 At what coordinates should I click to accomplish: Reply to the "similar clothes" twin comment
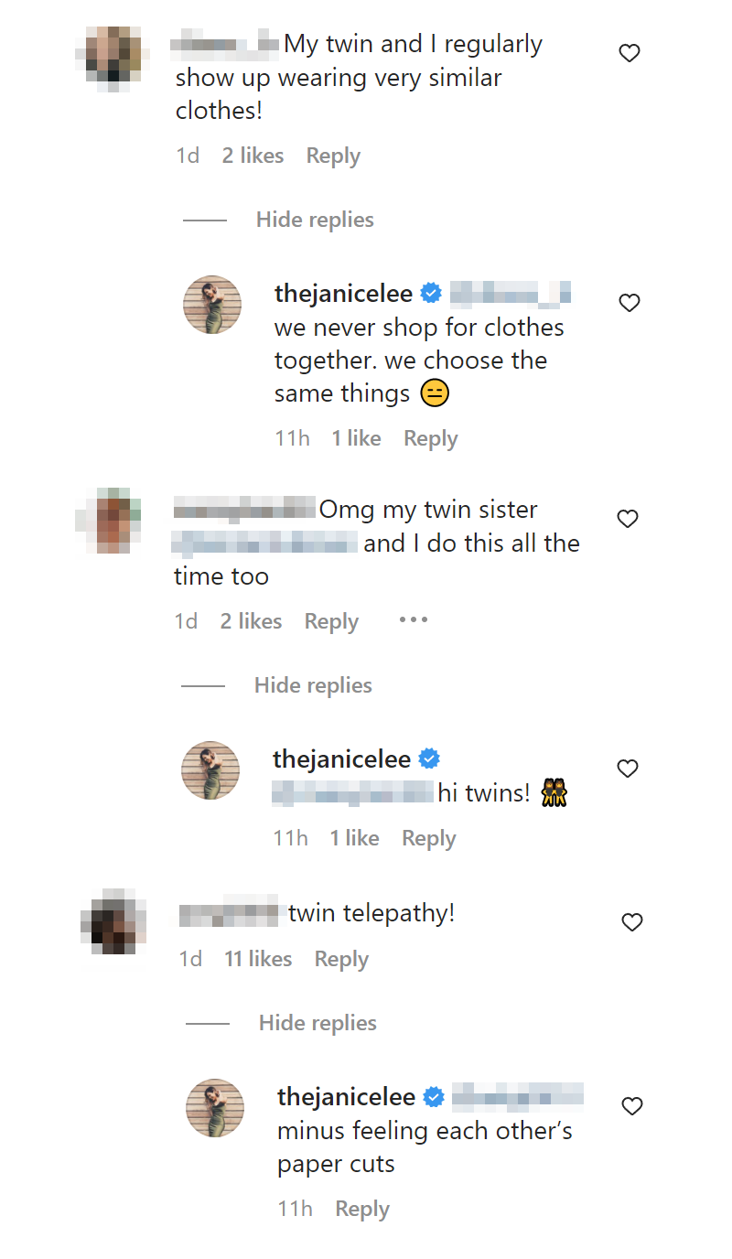coord(333,156)
